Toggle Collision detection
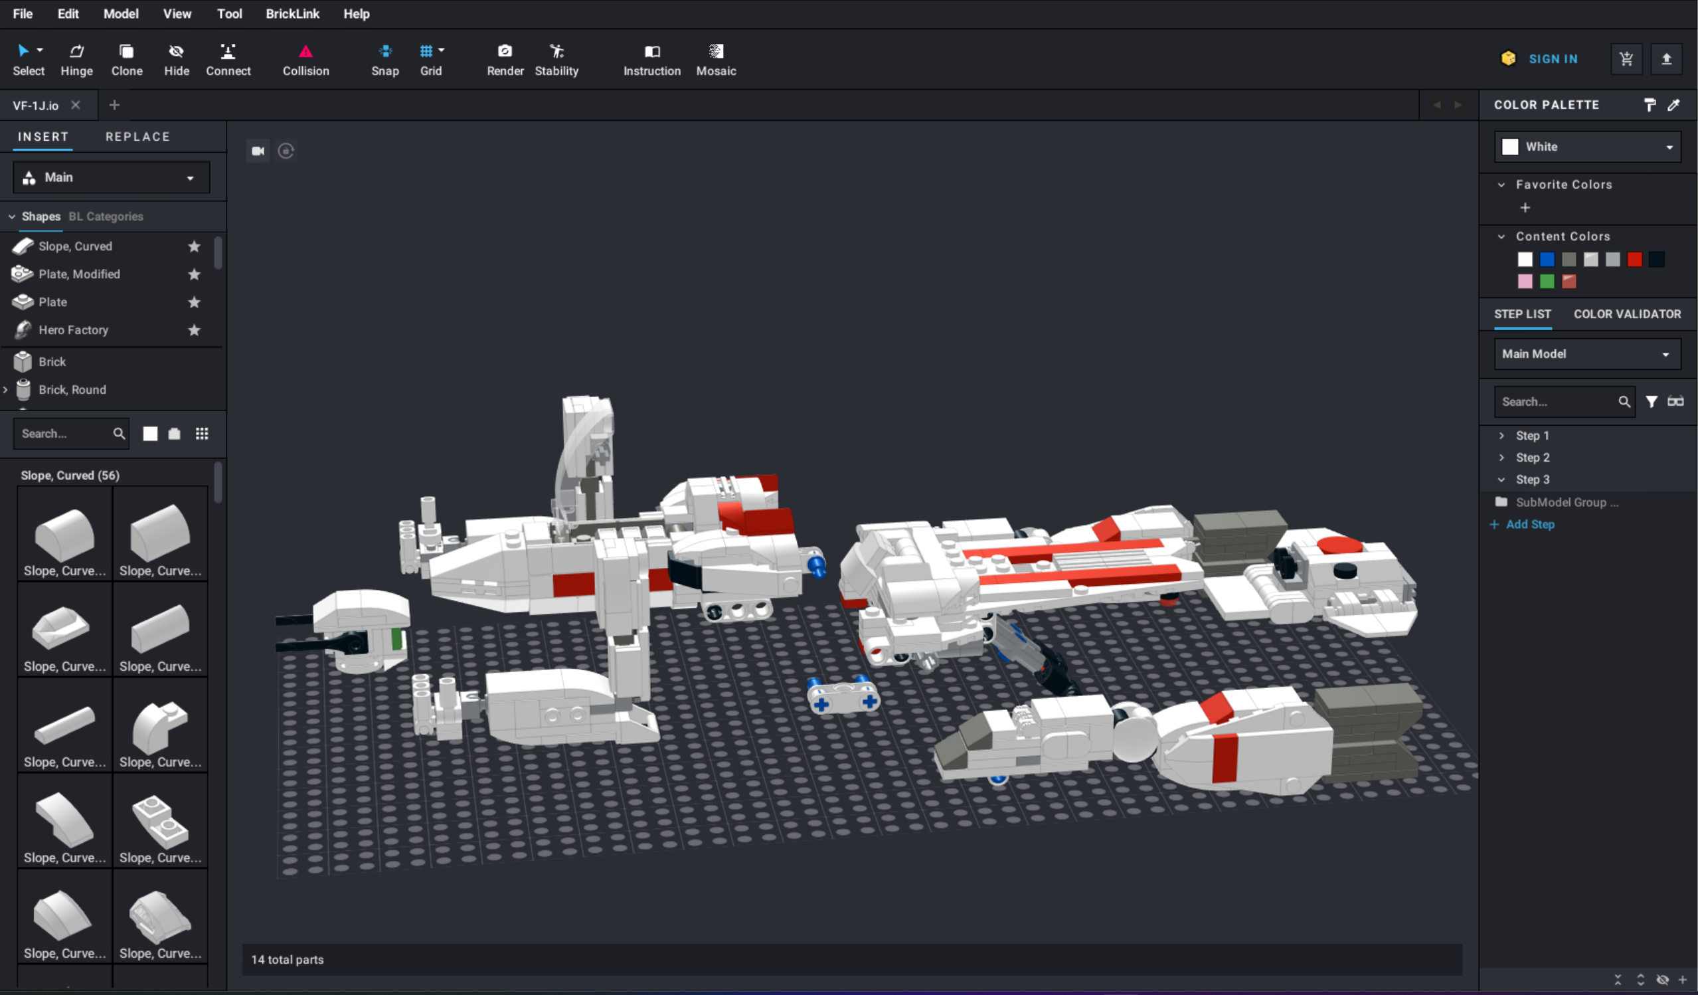The width and height of the screenshot is (1698, 995). pyautogui.click(x=305, y=59)
